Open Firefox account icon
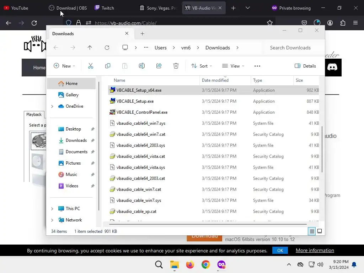This screenshot has width=364, height=273. [x=330, y=23]
